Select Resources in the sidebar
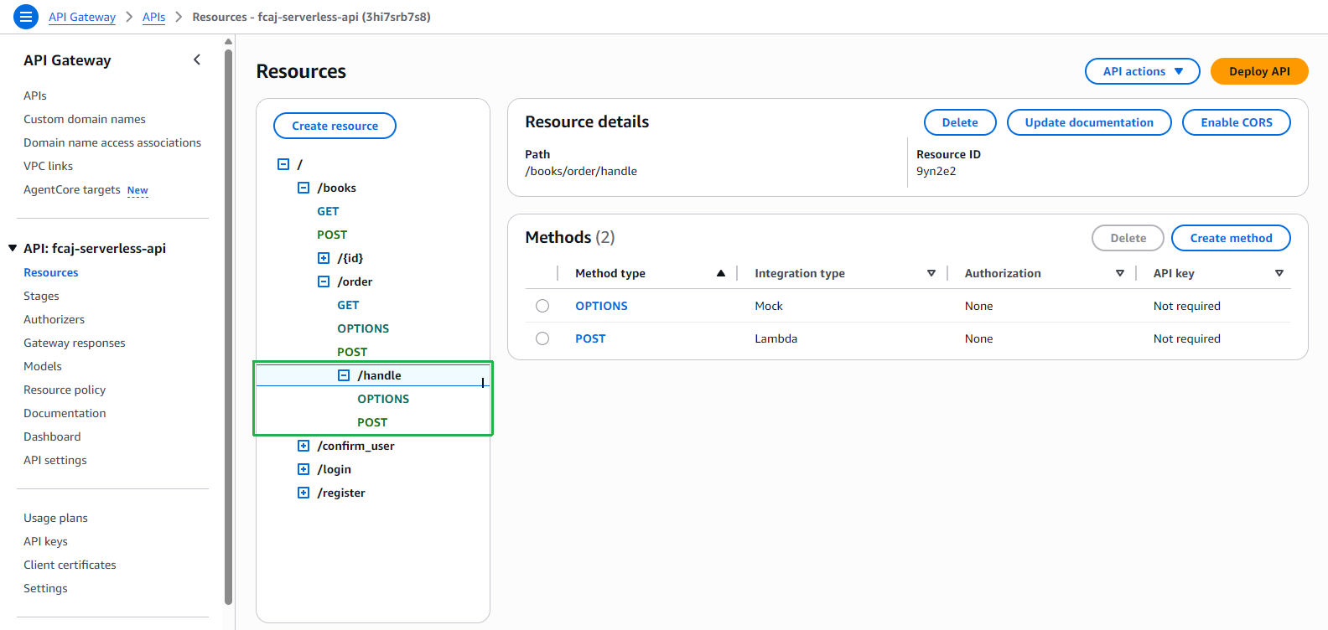The height and width of the screenshot is (630, 1328). [51, 272]
